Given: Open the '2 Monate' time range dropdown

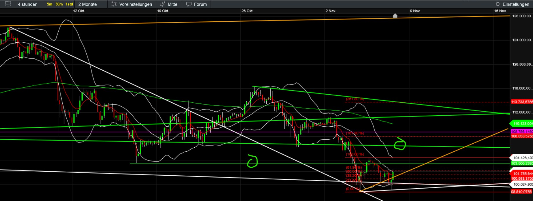Looking at the screenshot, I should 88,4.
